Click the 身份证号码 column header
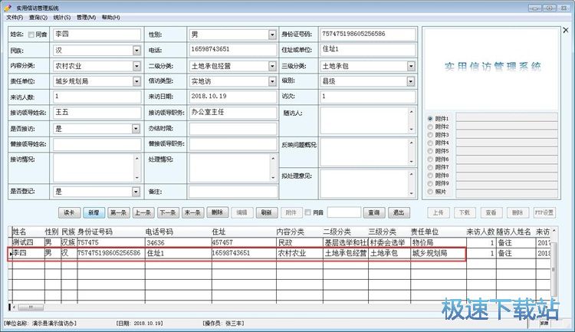The height and width of the screenshot is (332, 575). 95,232
